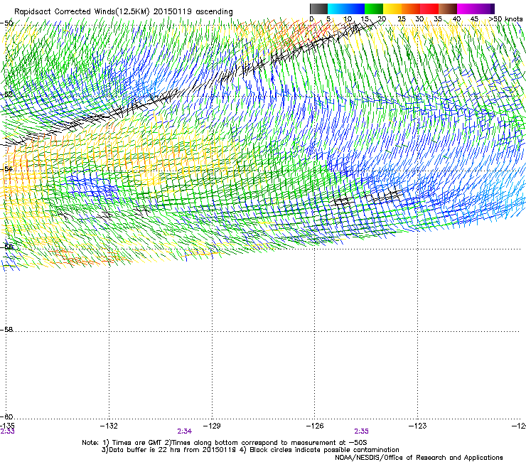The width and height of the screenshot is (526, 462).
Task: Choose the dark purple 45-50 knots segment
Action: [x=485, y=9]
